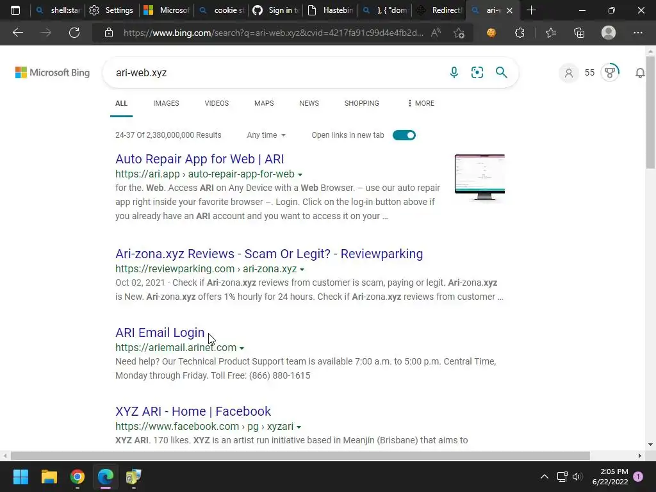Go to Microsoft Bing home logo
This screenshot has width=656, height=492.
[x=53, y=72]
